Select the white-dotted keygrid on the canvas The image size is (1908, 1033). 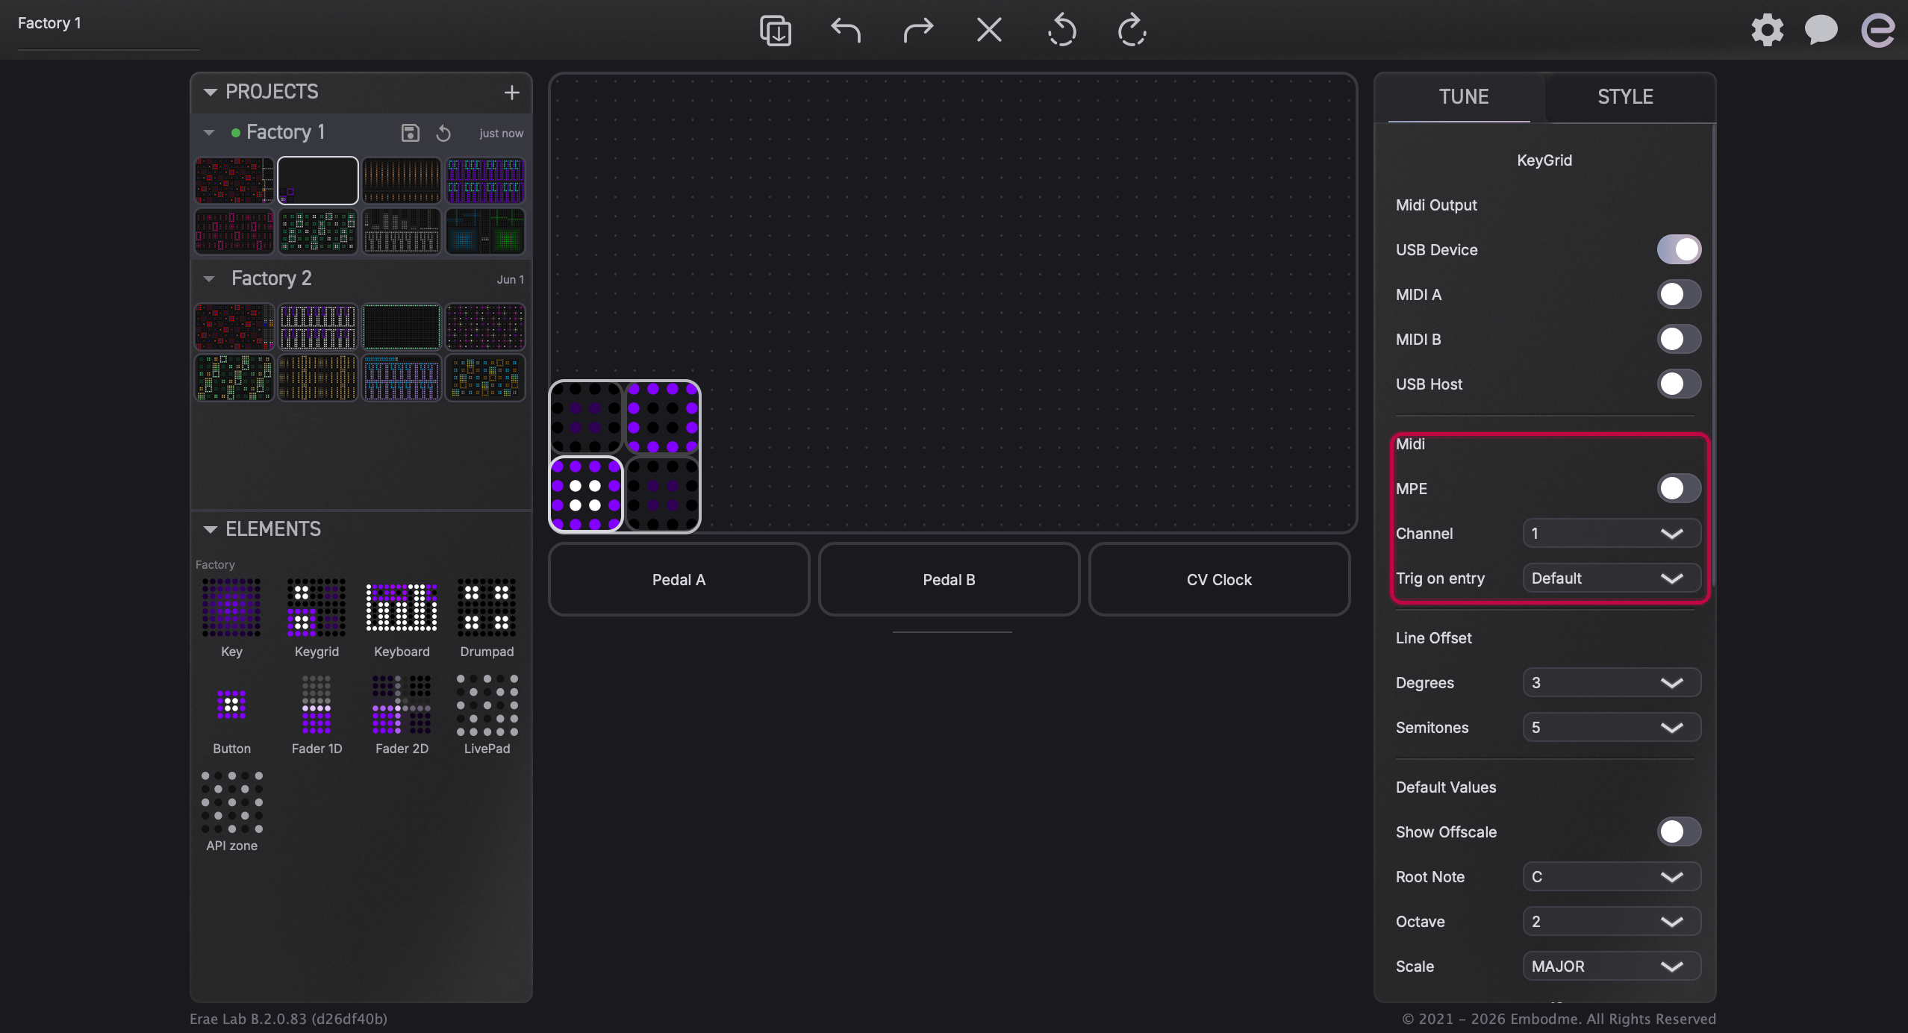pos(586,494)
